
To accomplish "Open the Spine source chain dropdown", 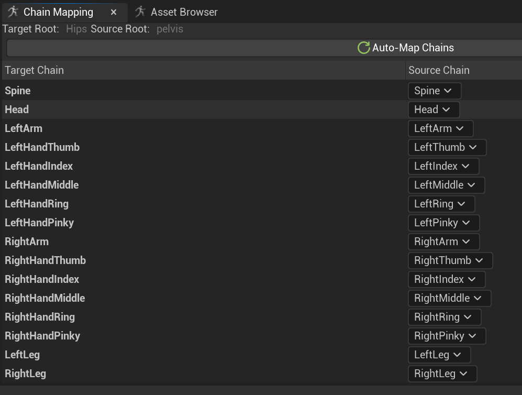I will click(x=434, y=91).
